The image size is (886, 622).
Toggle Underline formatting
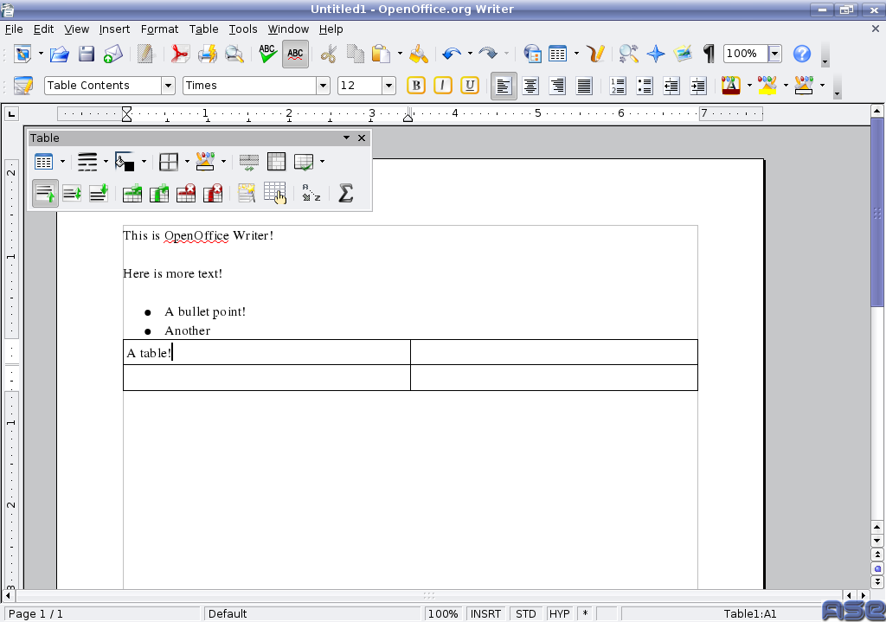tap(470, 86)
